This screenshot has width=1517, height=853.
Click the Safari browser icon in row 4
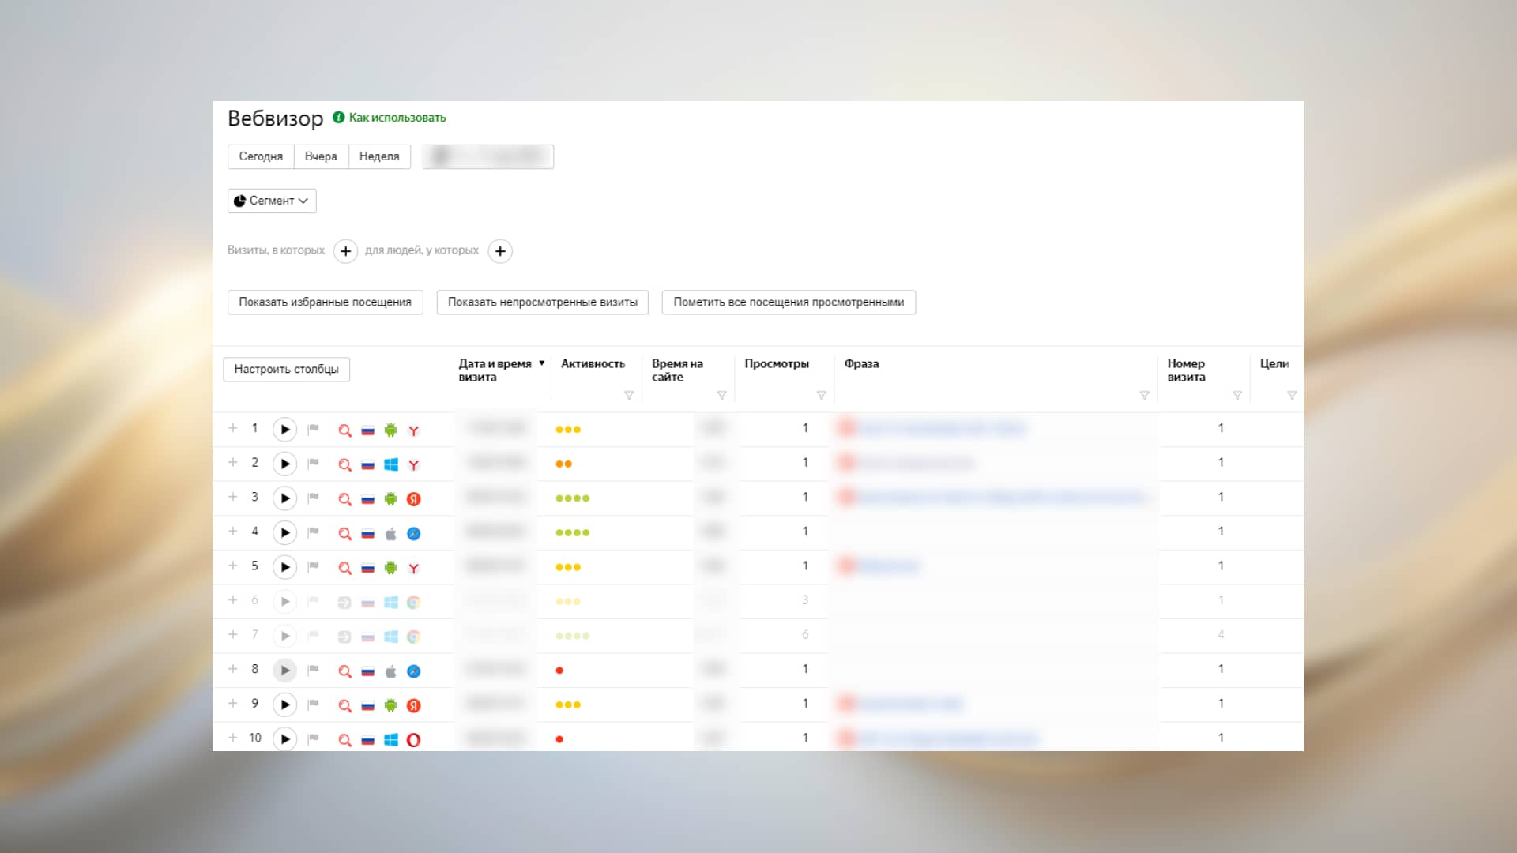[413, 534]
